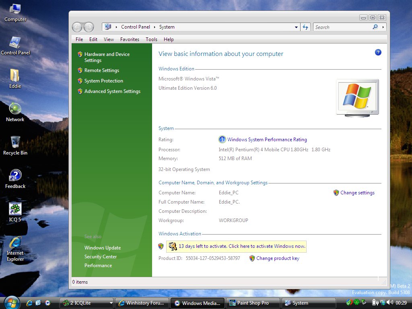Click the Windows System Performance Rating icon
Screen dimensions: 412x309
tap(222, 140)
